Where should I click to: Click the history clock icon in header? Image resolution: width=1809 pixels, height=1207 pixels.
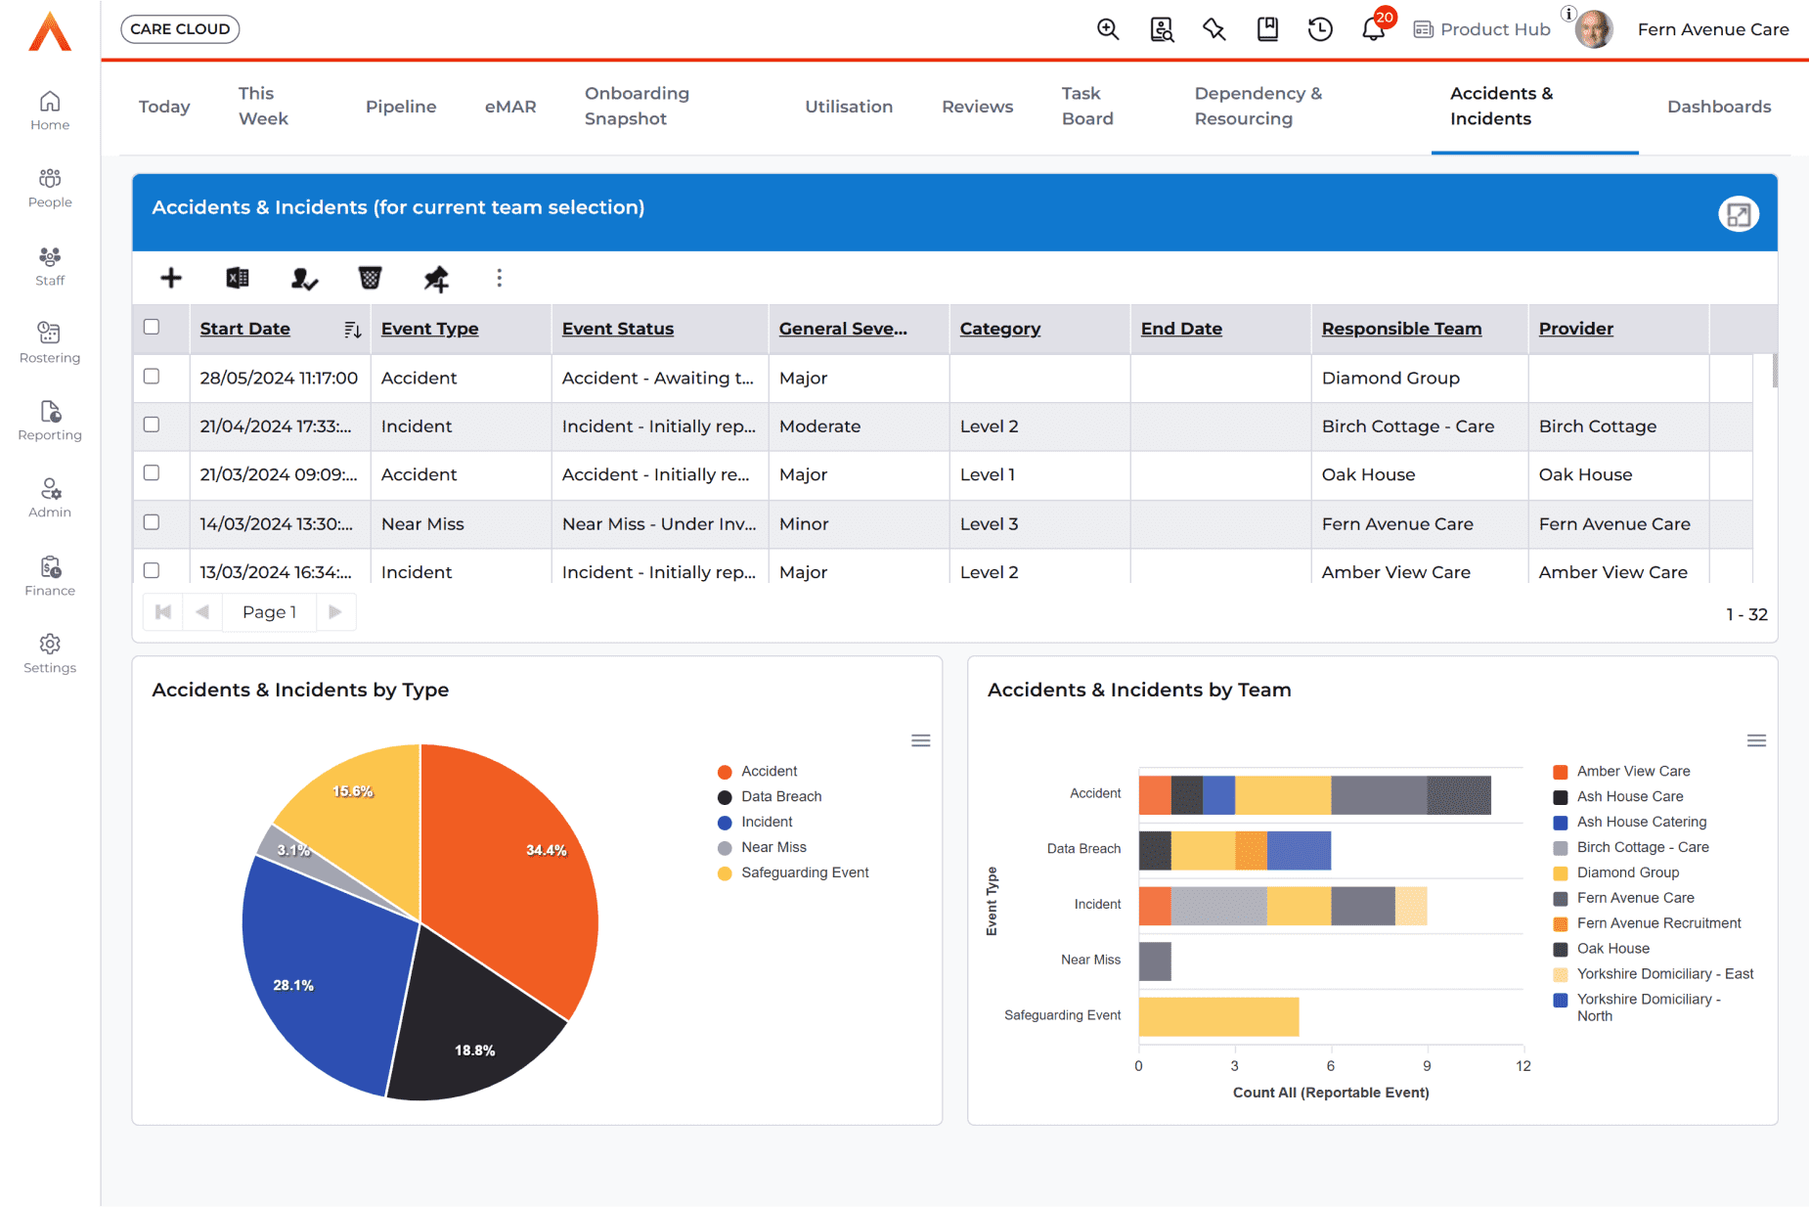1320,29
